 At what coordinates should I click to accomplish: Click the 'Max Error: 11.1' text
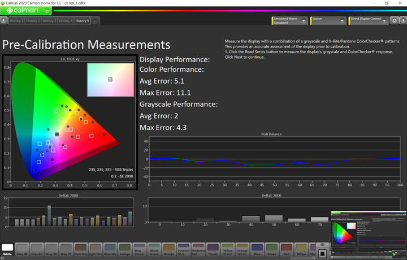pos(165,93)
